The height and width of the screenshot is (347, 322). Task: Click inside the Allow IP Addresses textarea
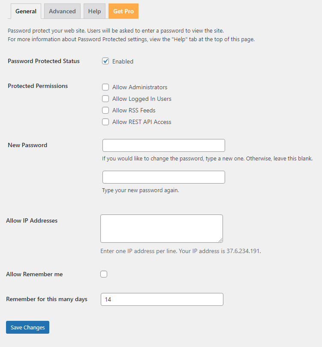pyautogui.click(x=162, y=229)
